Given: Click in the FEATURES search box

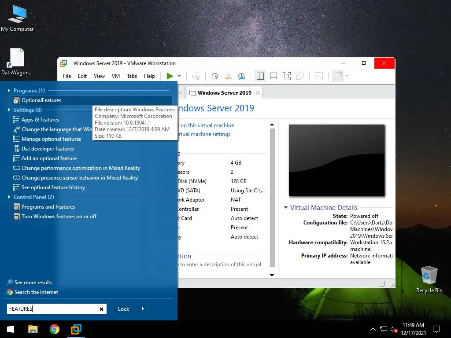Looking at the screenshot, I should [x=53, y=309].
